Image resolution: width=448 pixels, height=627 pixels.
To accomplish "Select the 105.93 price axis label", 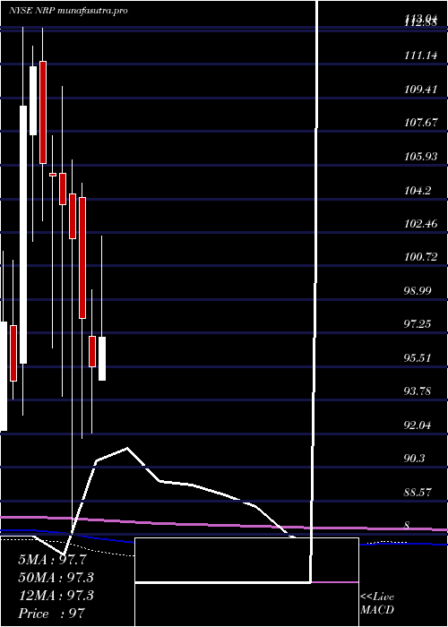I will click(x=420, y=157).
